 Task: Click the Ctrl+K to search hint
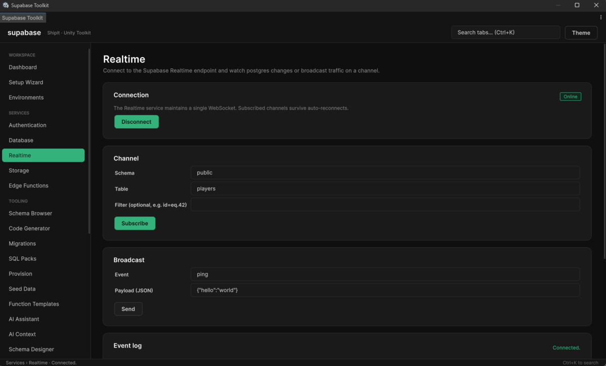click(x=580, y=362)
